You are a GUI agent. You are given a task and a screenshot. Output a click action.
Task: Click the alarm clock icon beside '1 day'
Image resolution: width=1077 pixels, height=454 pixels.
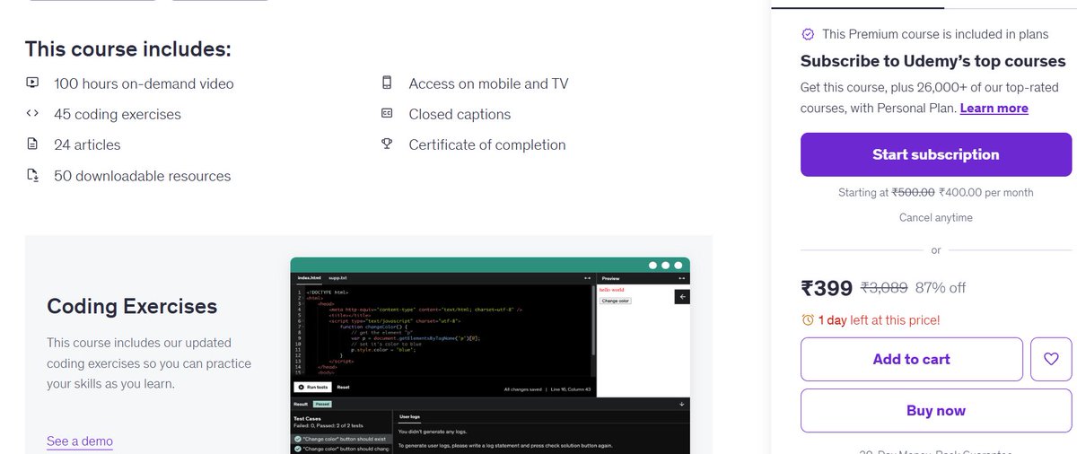(808, 319)
